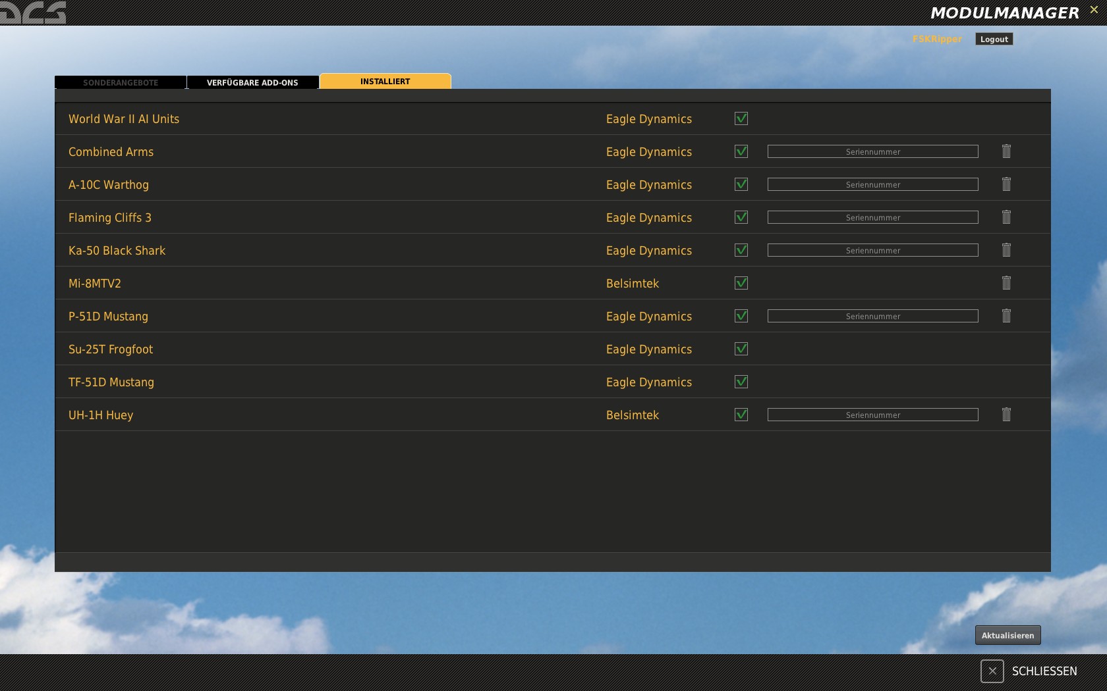Toggle the P-51D Mustang checkbox
This screenshot has height=691, width=1107.
point(741,316)
